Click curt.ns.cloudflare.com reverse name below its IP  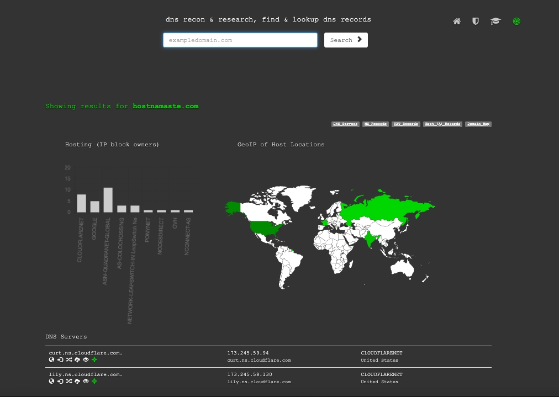click(x=259, y=361)
